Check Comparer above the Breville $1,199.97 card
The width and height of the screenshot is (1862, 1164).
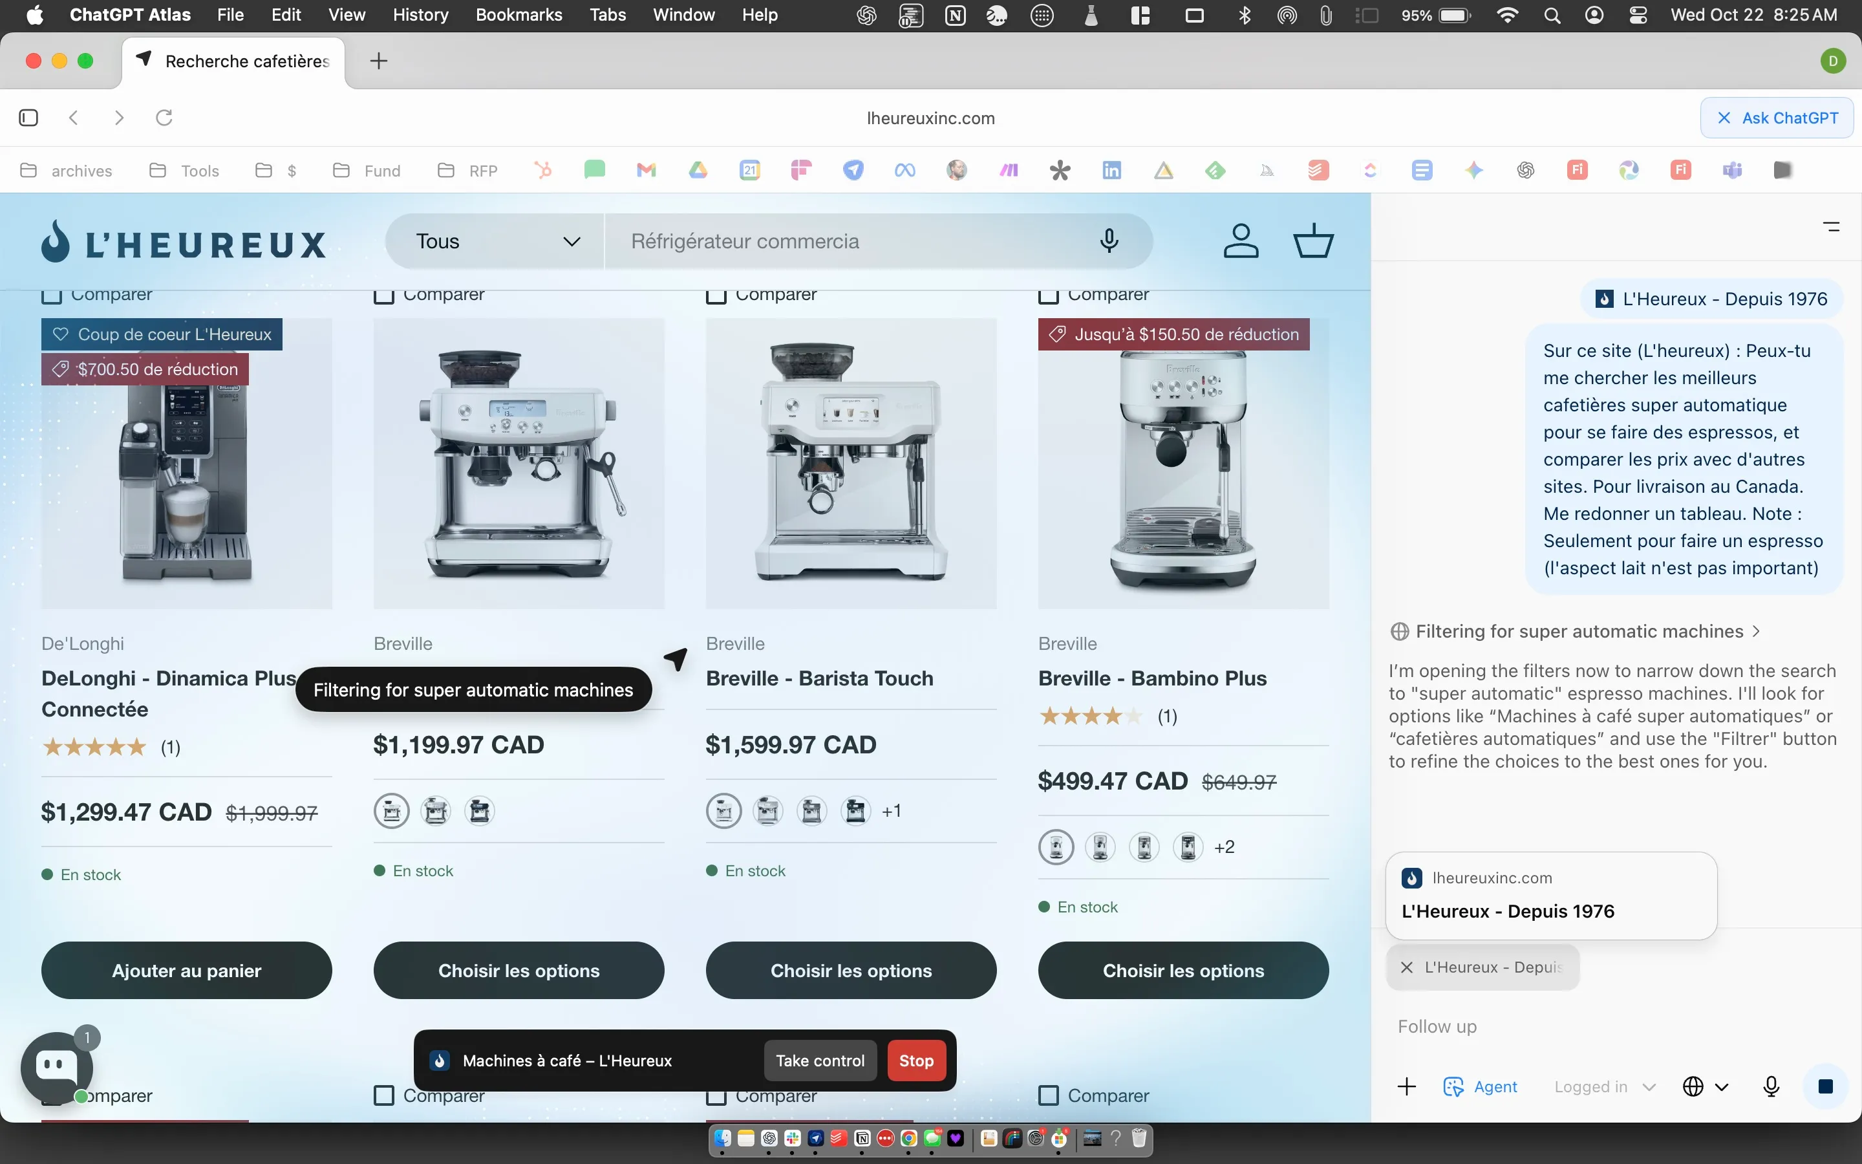coord(384,295)
